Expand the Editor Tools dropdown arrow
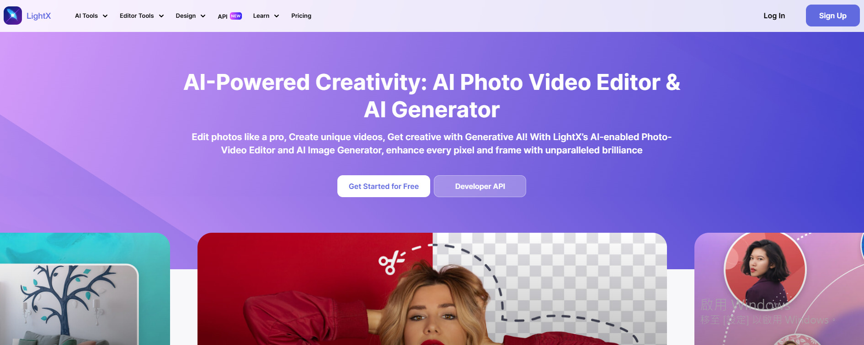The image size is (864, 345). pos(161,16)
